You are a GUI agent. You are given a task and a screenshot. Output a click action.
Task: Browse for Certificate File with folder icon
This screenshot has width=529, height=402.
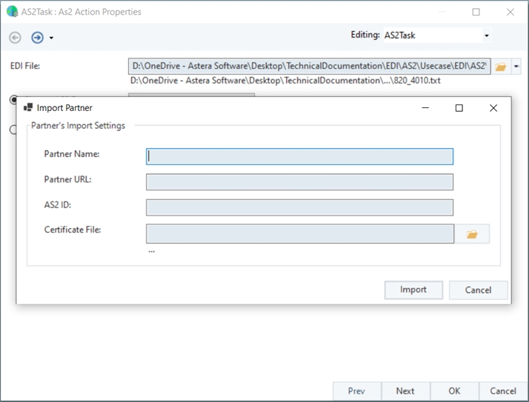pos(472,234)
